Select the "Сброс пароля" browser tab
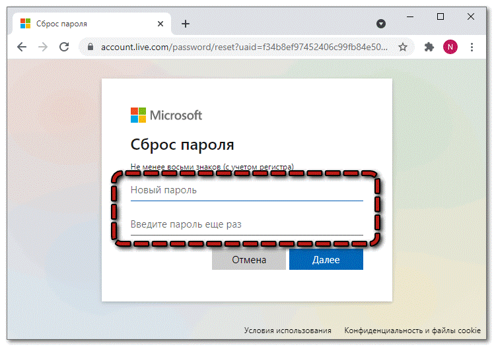 (91, 24)
